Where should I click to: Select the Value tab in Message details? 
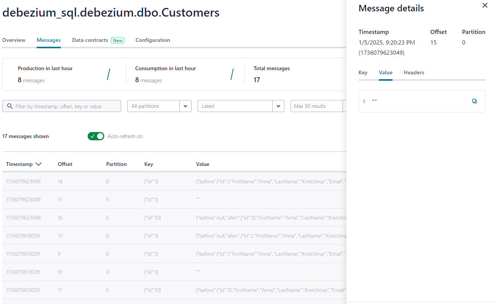[385, 72]
